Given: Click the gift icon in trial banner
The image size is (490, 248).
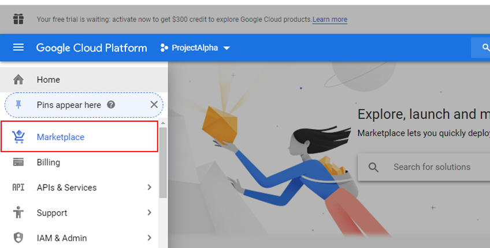Looking at the screenshot, I should (18, 19).
